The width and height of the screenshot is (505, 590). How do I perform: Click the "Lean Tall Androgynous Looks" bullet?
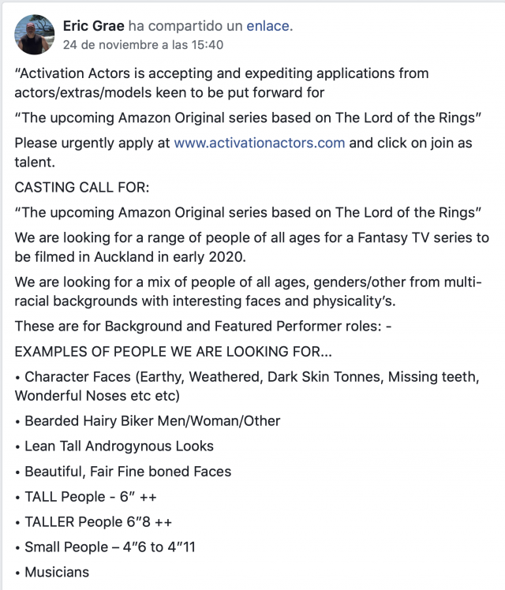pos(114,446)
